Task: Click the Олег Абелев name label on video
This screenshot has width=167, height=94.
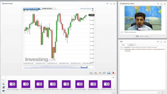Action: tap(142, 29)
